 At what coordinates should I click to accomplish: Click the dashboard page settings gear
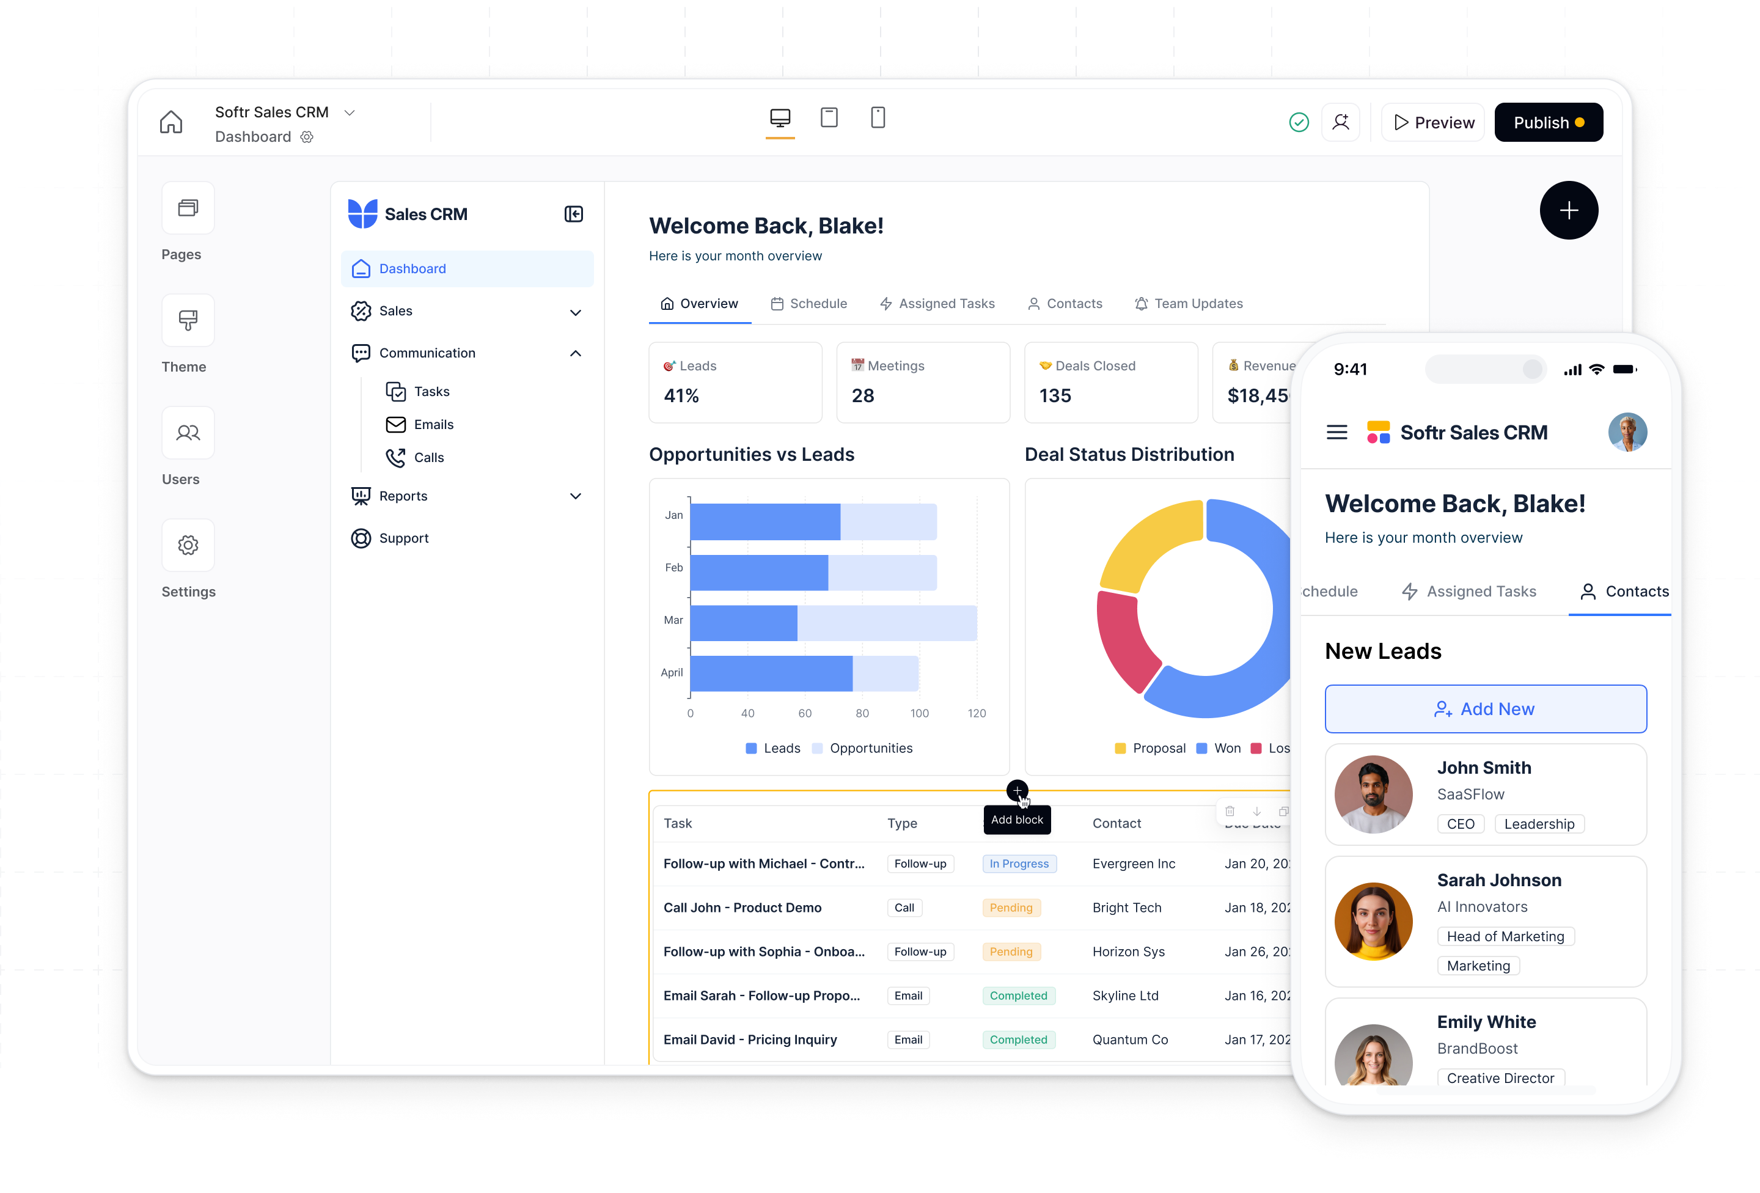[x=307, y=137]
